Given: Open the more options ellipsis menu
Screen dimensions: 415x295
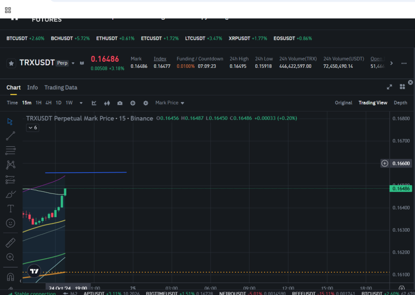Looking at the screenshot, I should (404, 63).
